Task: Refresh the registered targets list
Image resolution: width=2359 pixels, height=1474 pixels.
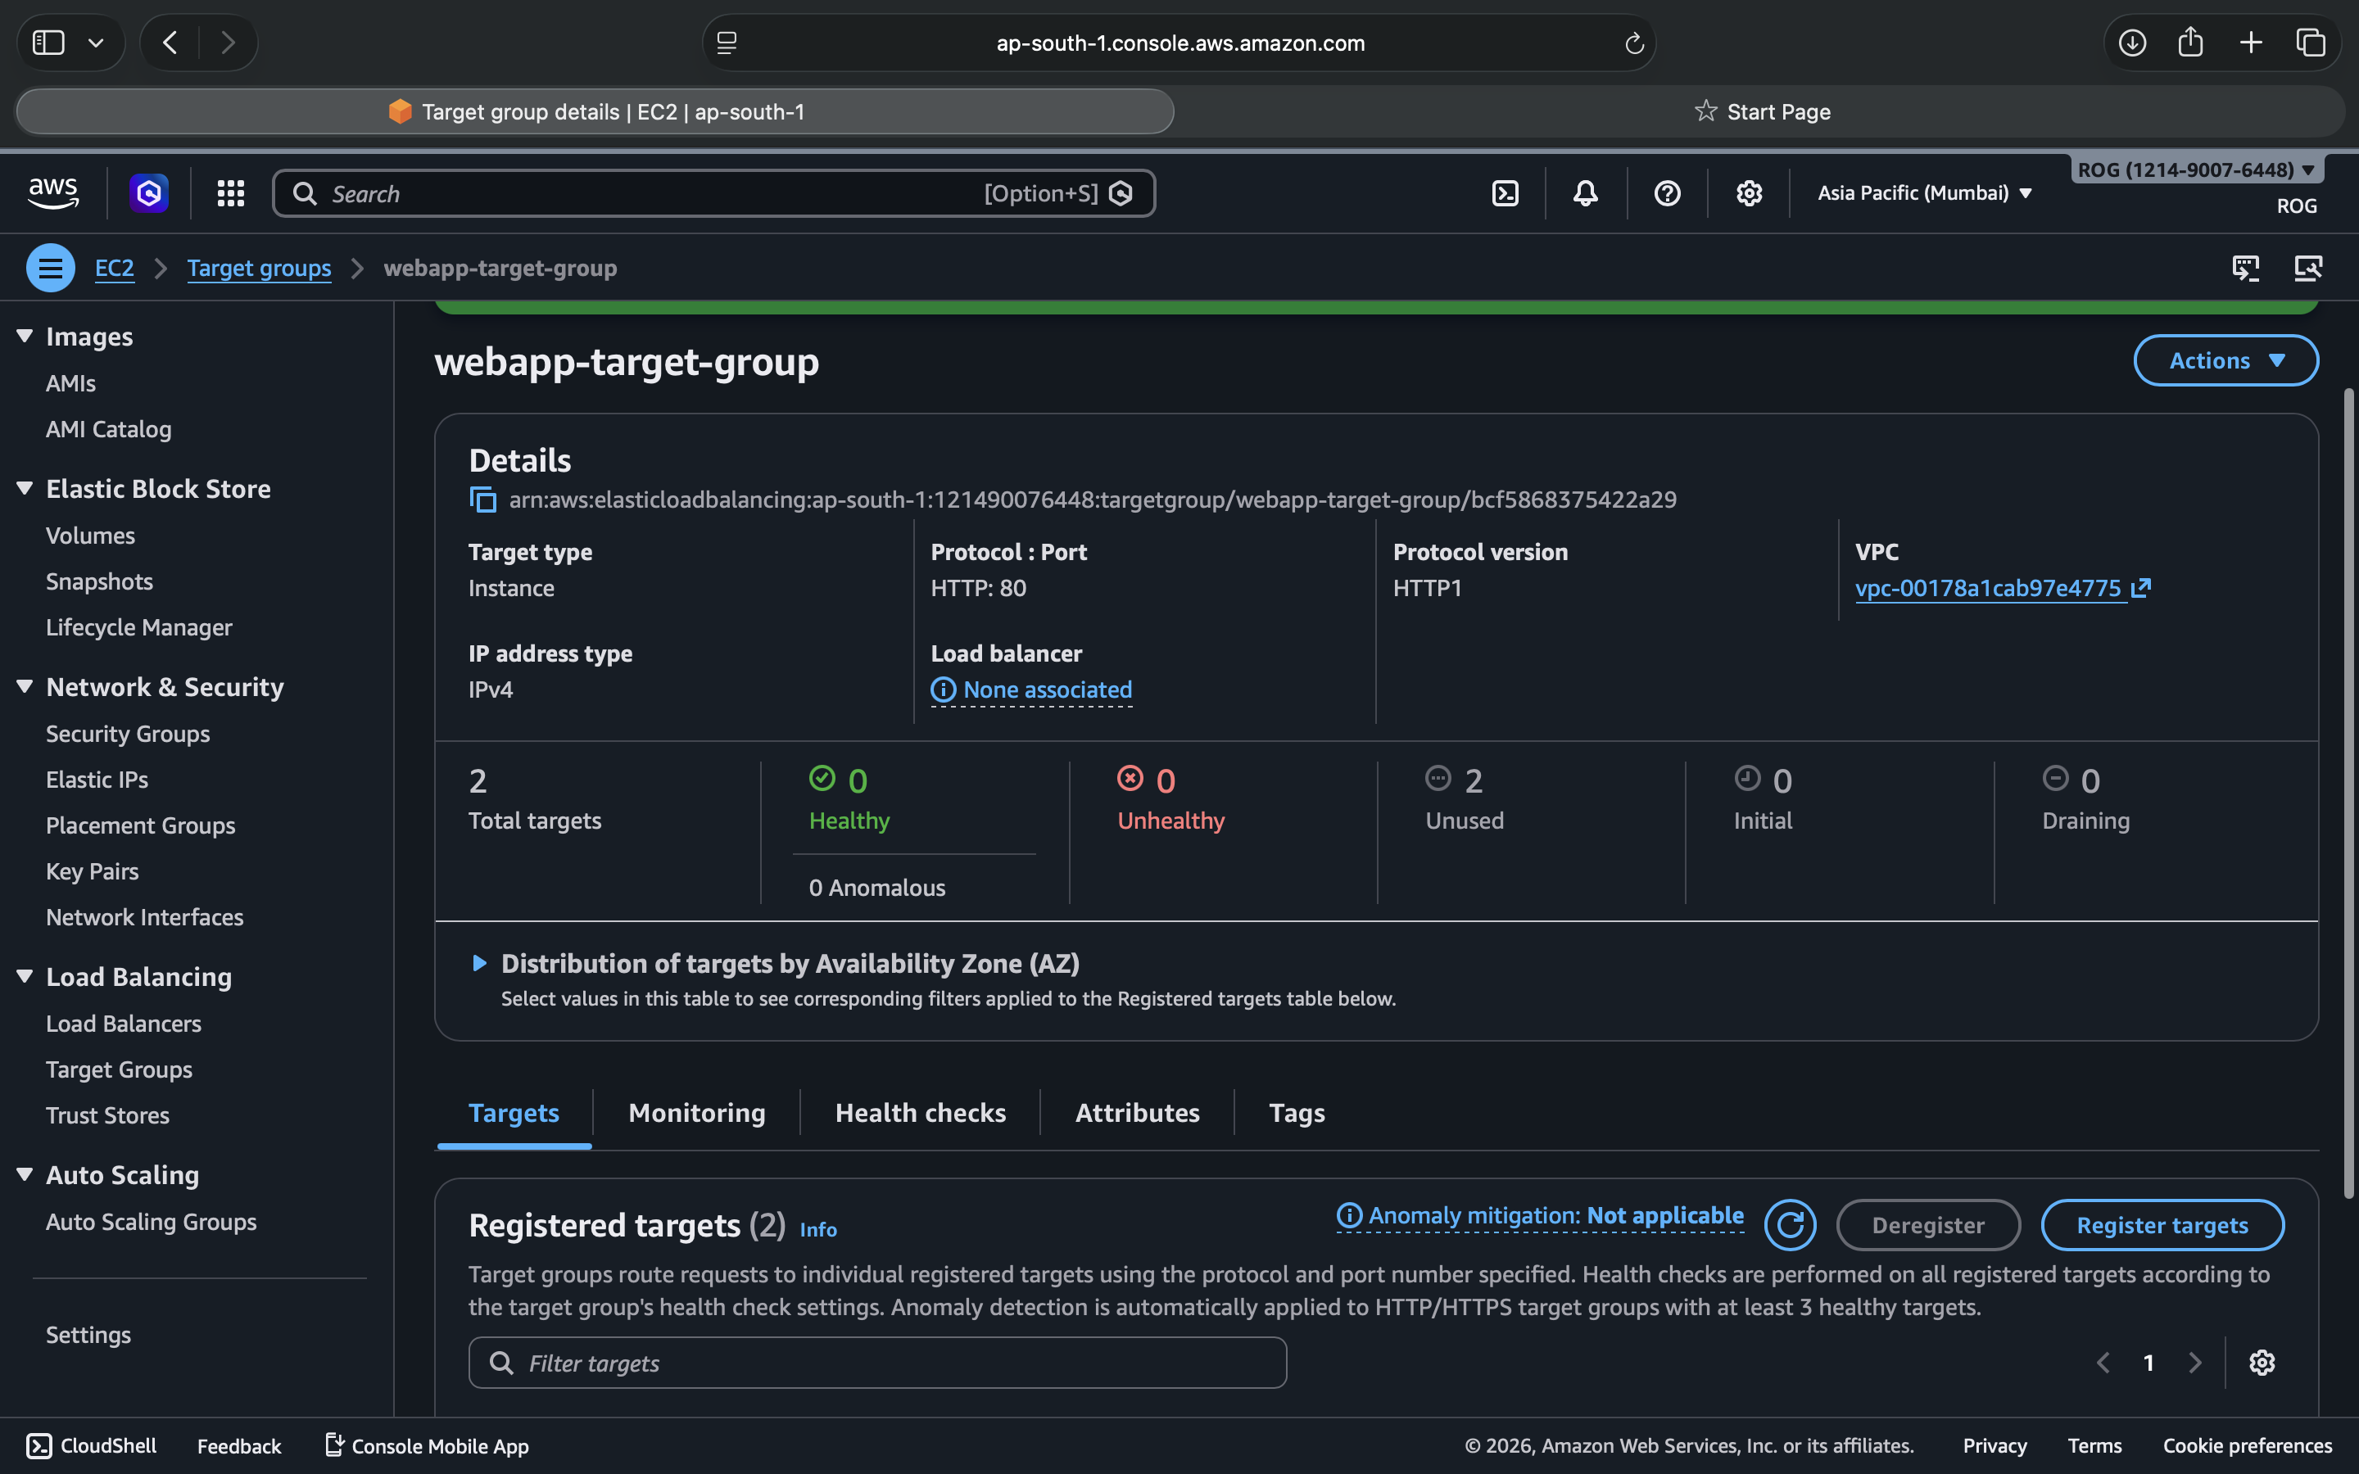Action: 1790,1224
